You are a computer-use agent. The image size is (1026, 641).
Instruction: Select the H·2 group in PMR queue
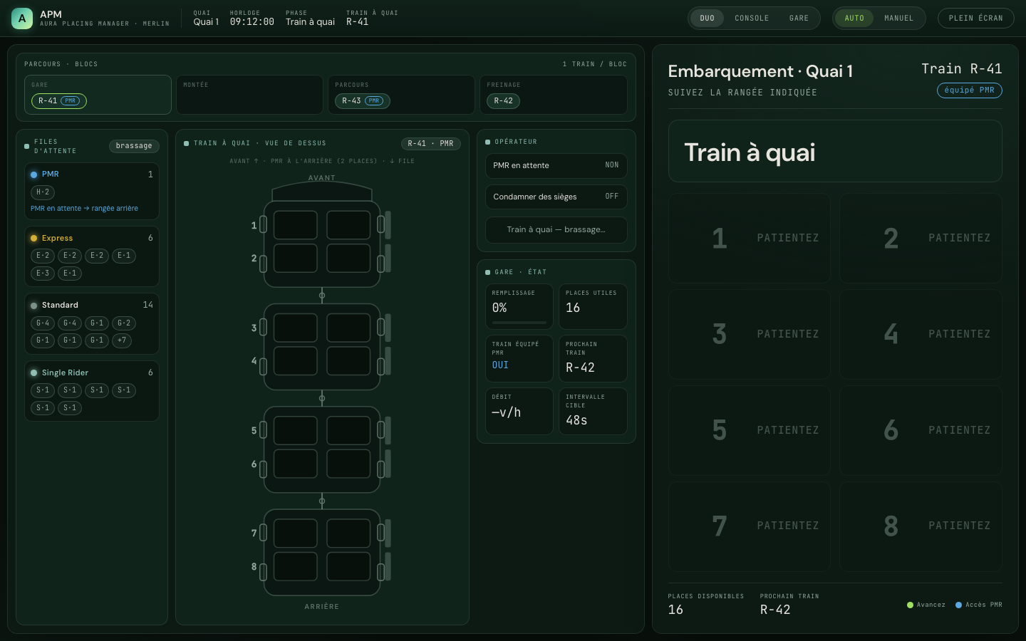point(43,192)
